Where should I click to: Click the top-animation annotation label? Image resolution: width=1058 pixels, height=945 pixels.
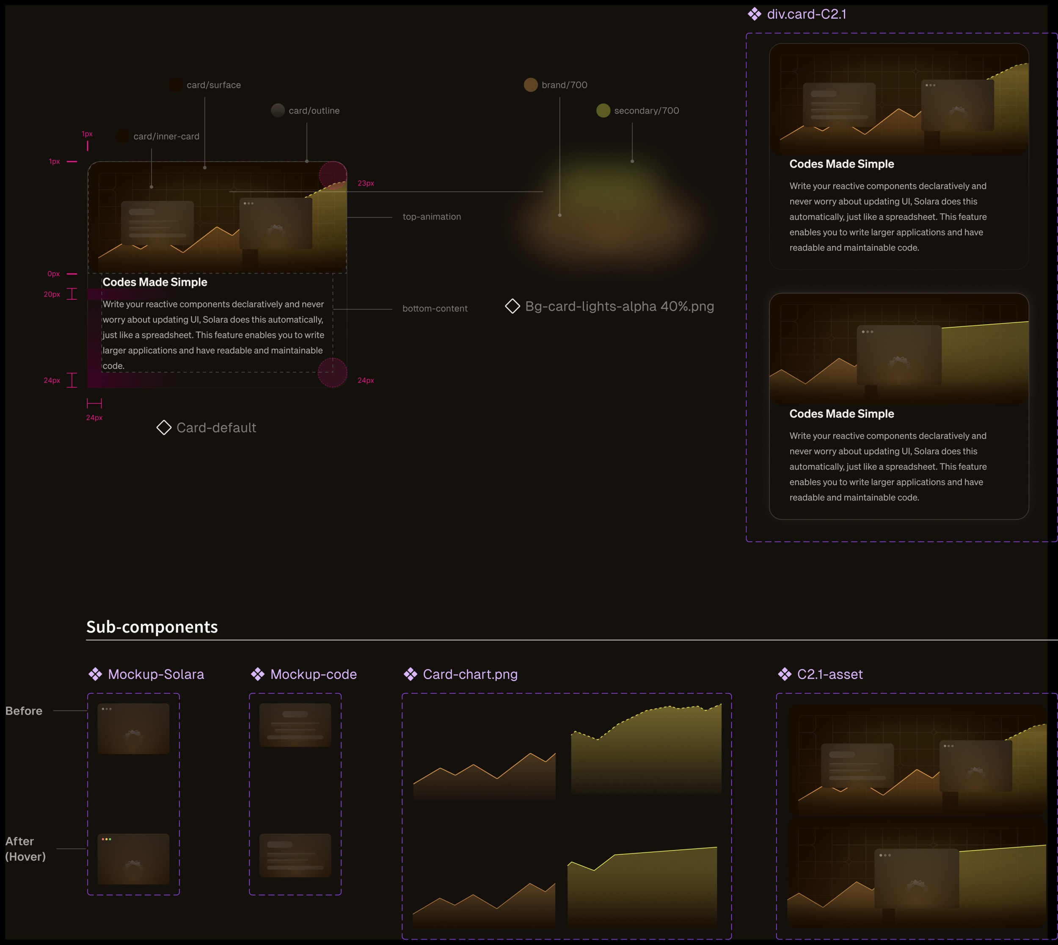coord(432,216)
